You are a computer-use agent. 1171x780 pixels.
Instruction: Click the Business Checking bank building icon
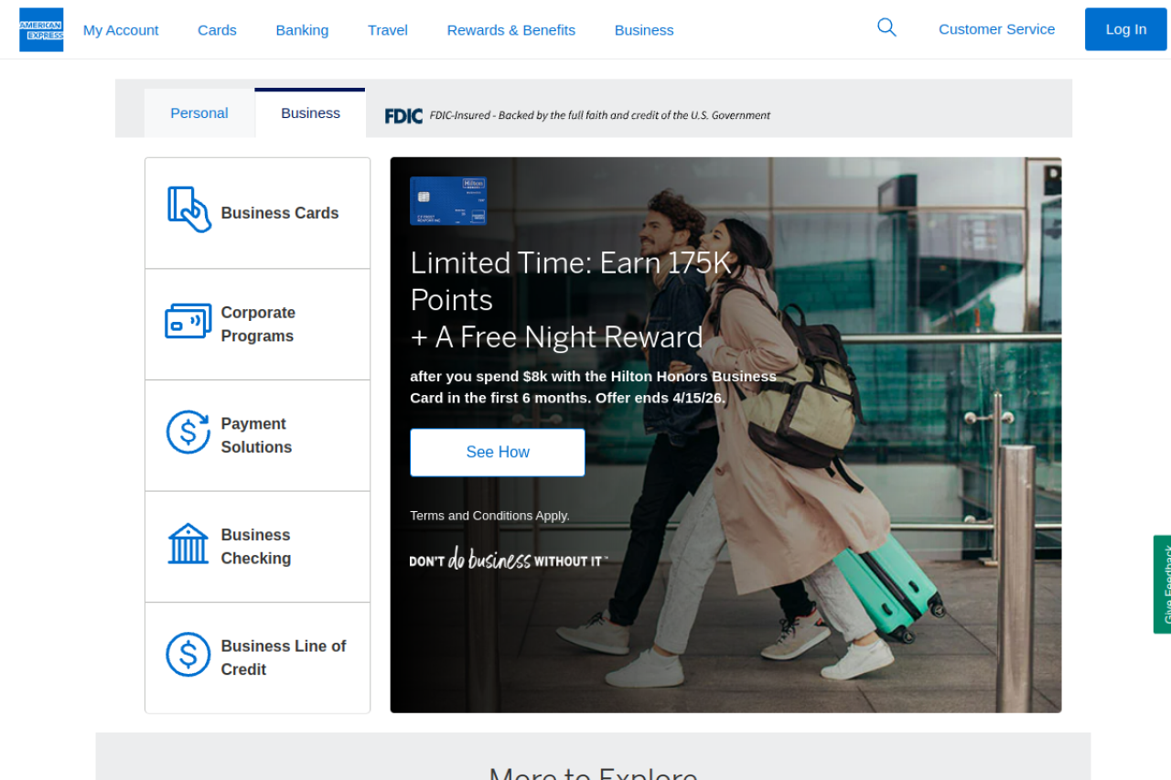(188, 544)
